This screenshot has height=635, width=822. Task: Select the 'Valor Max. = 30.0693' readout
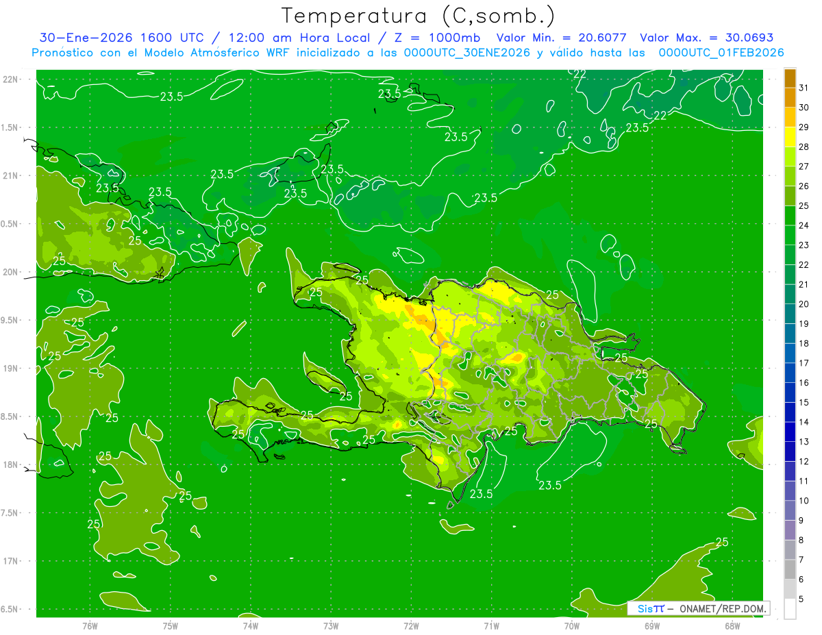(x=706, y=38)
